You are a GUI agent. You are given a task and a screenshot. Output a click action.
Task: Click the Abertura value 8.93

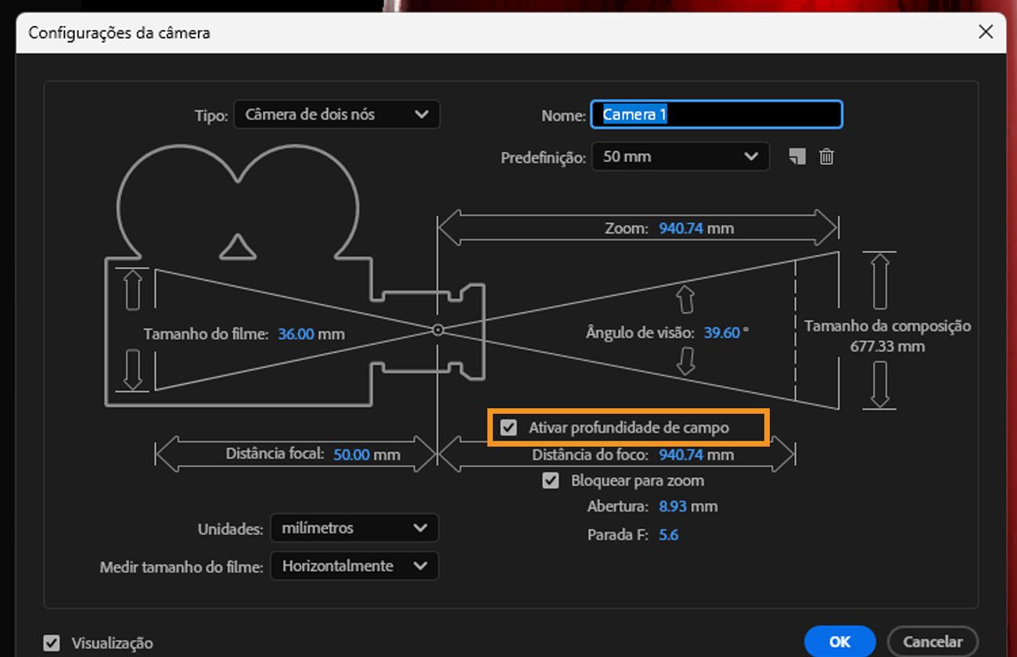tap(672, 506)
